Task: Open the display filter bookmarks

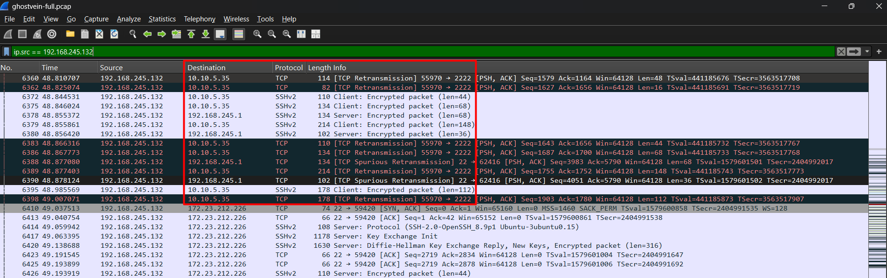Action: 7,52
